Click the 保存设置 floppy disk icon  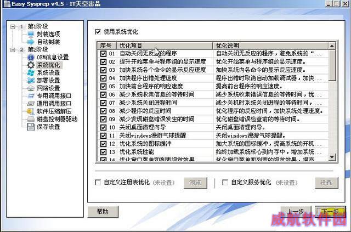coord(31,127)
